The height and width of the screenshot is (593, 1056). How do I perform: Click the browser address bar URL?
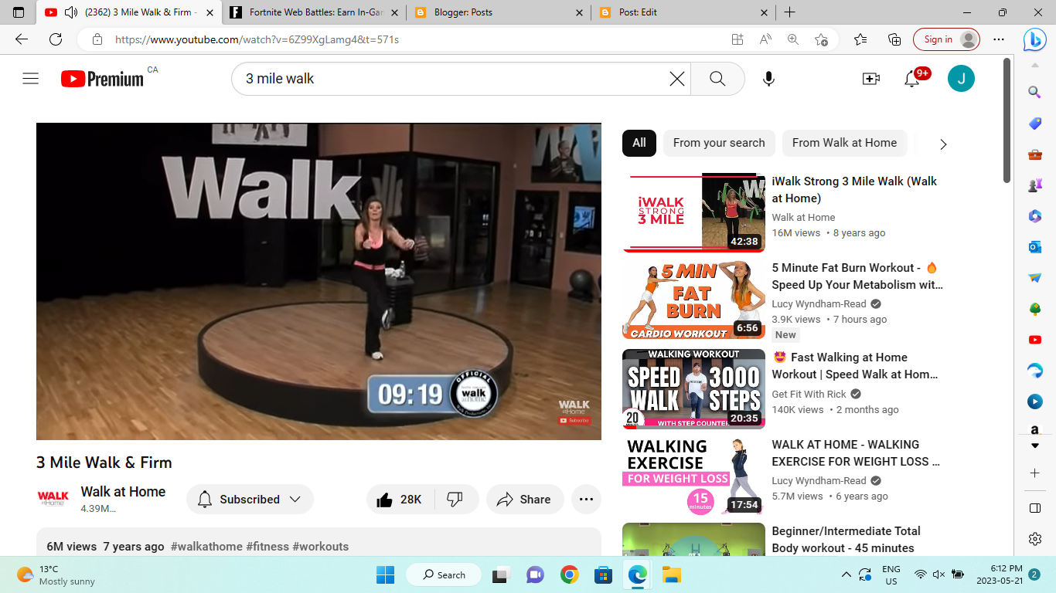257,39
